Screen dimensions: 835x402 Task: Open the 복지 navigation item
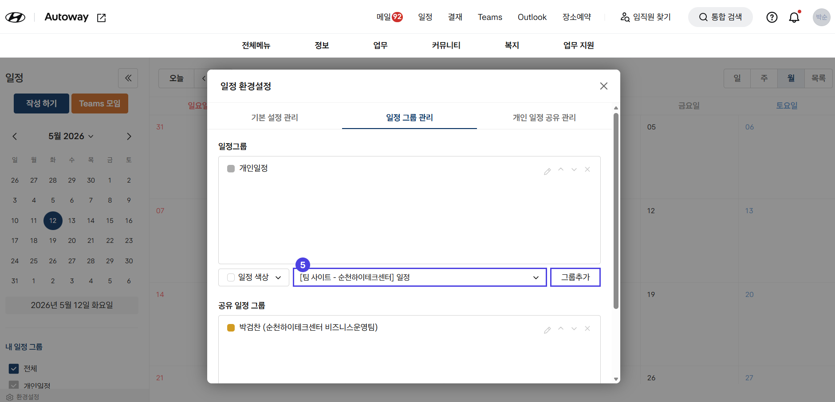click(x=512, y=45)
